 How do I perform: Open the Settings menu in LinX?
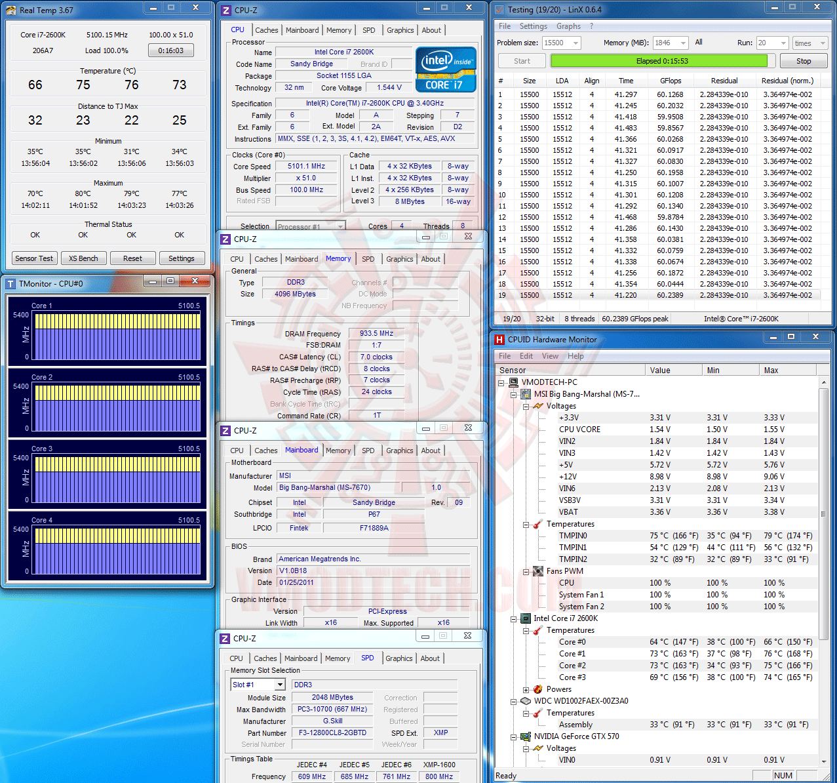533,26
